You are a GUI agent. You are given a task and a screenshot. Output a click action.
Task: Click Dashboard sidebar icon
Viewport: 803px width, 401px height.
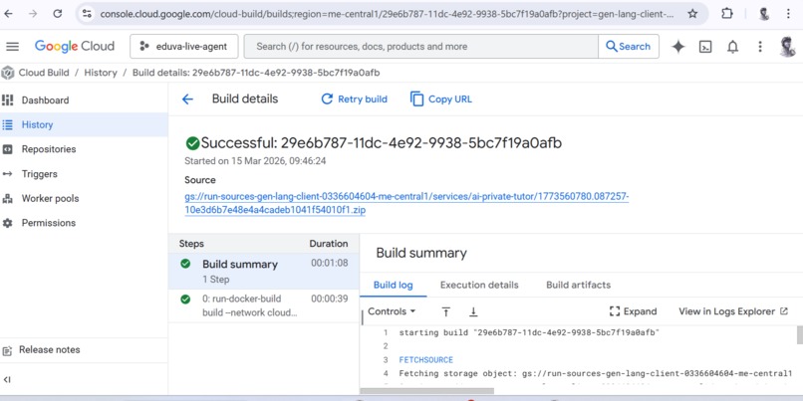8,100
